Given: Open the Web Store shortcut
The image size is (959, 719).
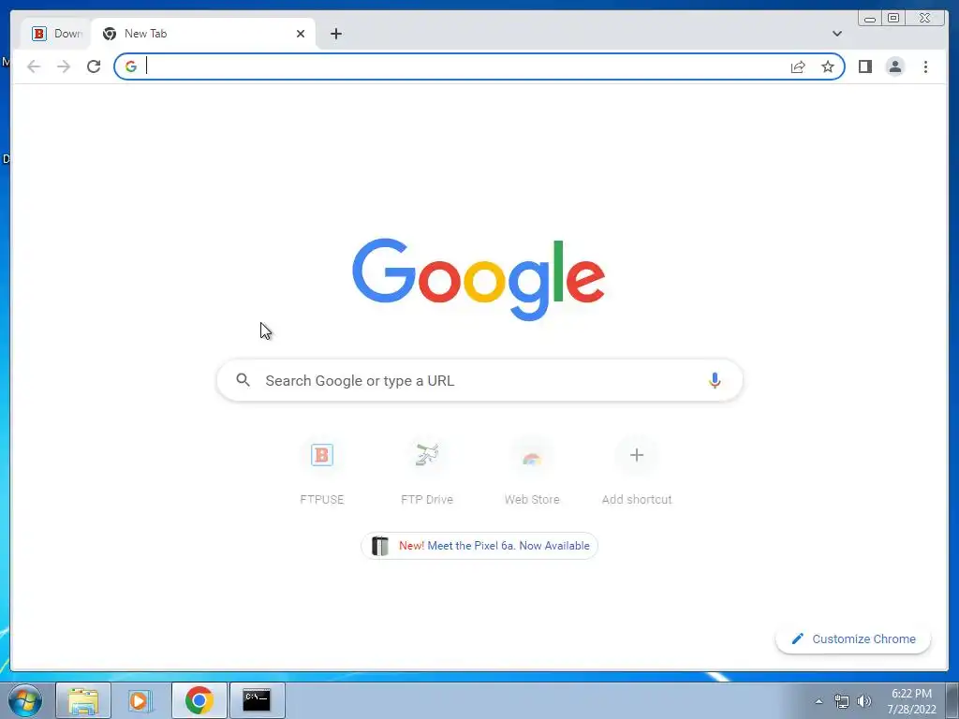Looking at the screenshot, I should (532, 472).
